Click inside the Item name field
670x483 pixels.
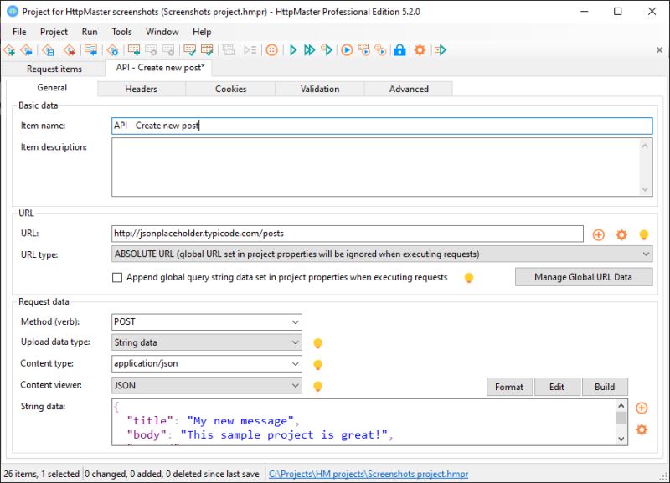pyautogui.click(x=382, y=126)
